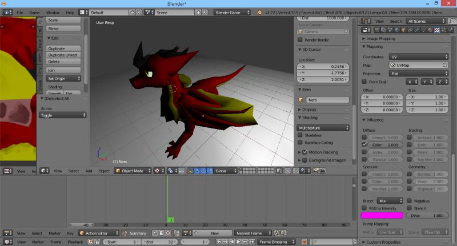Image resolution: width=457 pixels, height=246 pixels.
Task: Open the Physics properties tab icon
Action: click(450, 30)
